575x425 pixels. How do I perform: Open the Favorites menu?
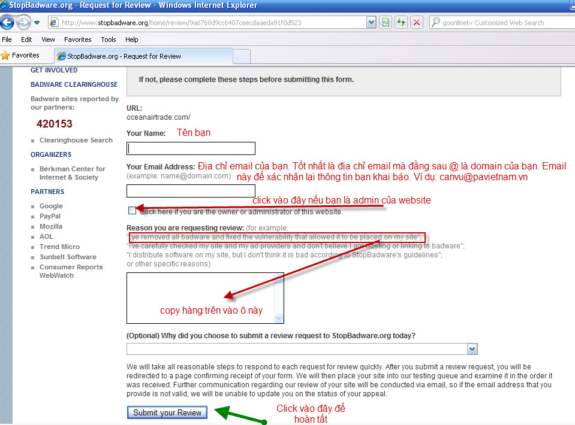[x=78, y=40]
